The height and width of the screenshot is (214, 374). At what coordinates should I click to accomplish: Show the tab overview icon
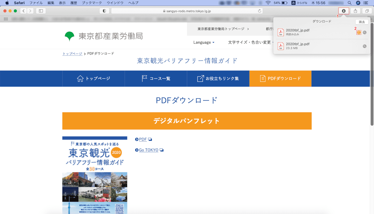tap(367, 11)
